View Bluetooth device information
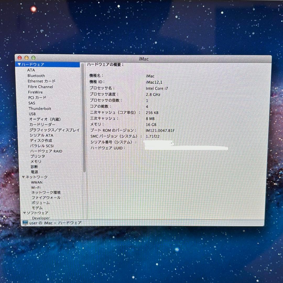This screenshot has height=283, width=283. tap(35, 76)
